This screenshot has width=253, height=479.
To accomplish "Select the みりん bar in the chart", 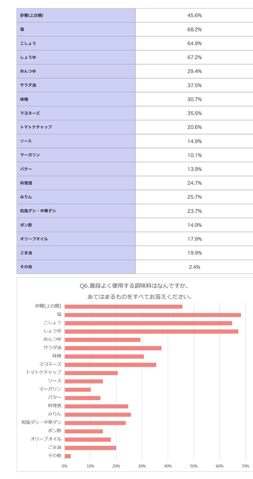I will 98,414.
